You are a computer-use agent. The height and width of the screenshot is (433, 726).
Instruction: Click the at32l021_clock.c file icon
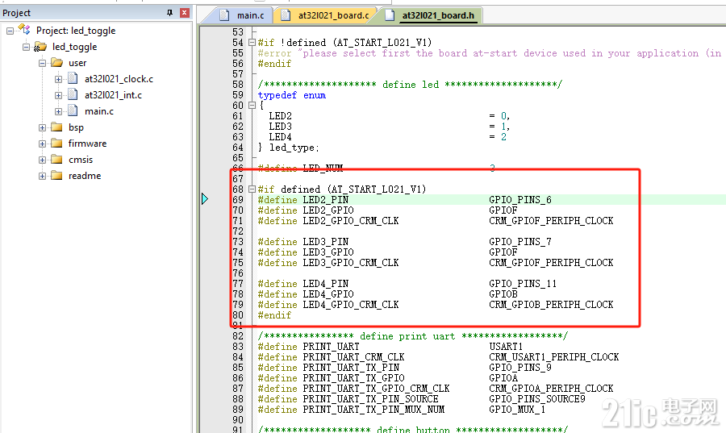tap(73, 79)
